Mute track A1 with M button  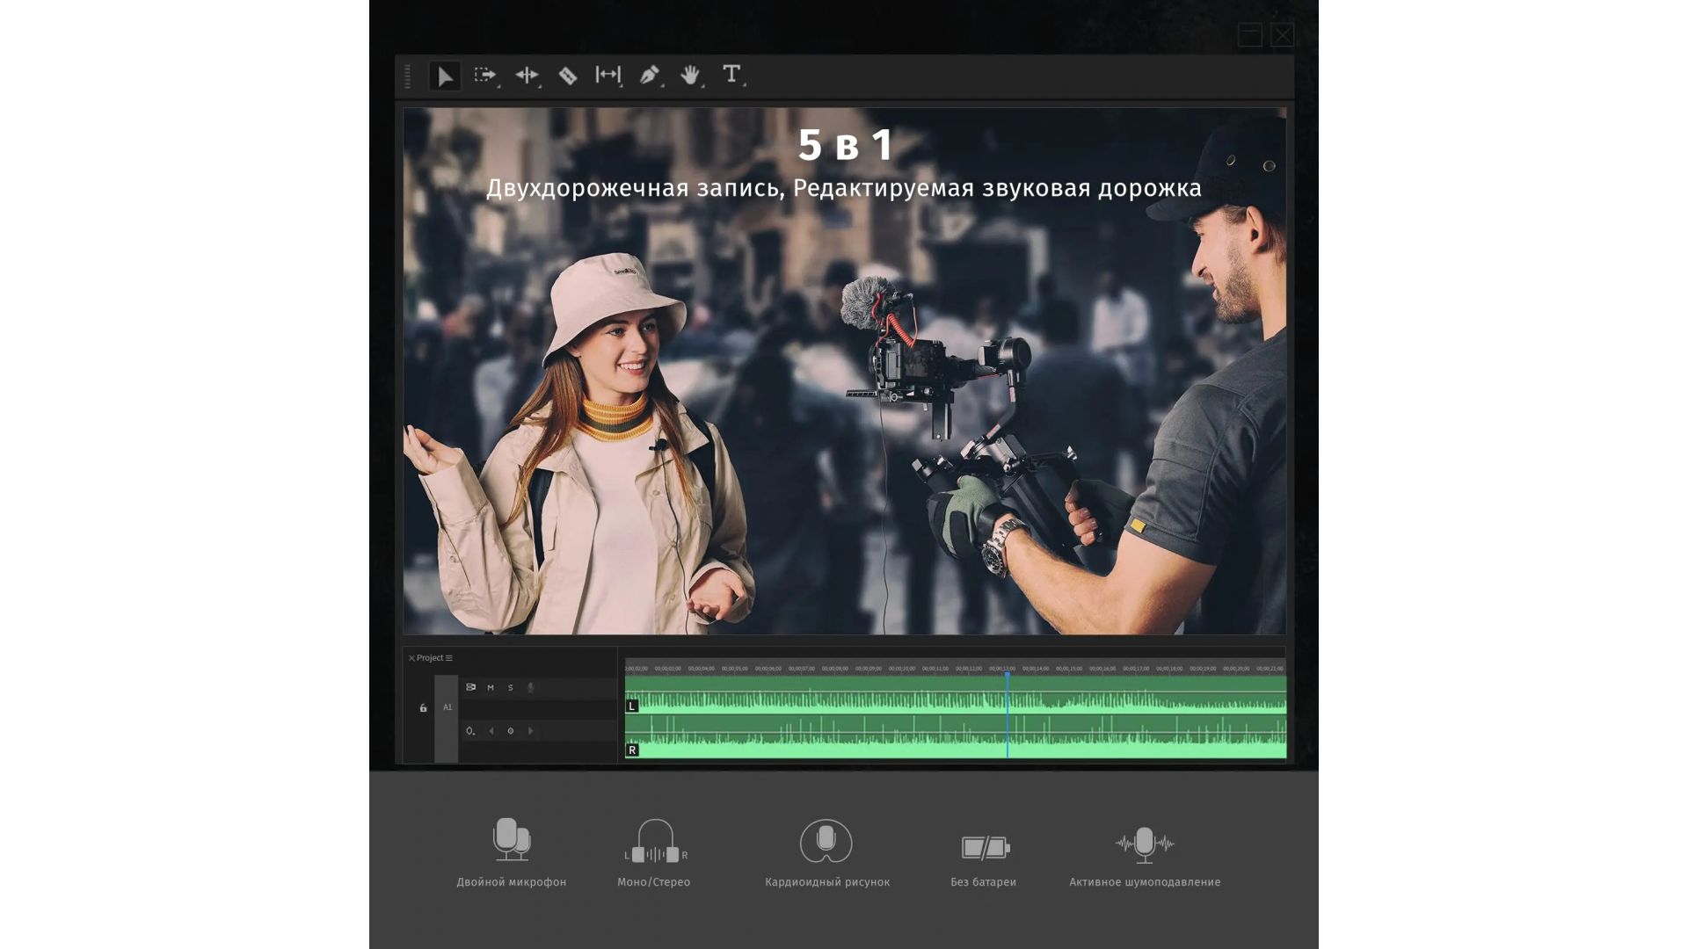tap(491, 688)
